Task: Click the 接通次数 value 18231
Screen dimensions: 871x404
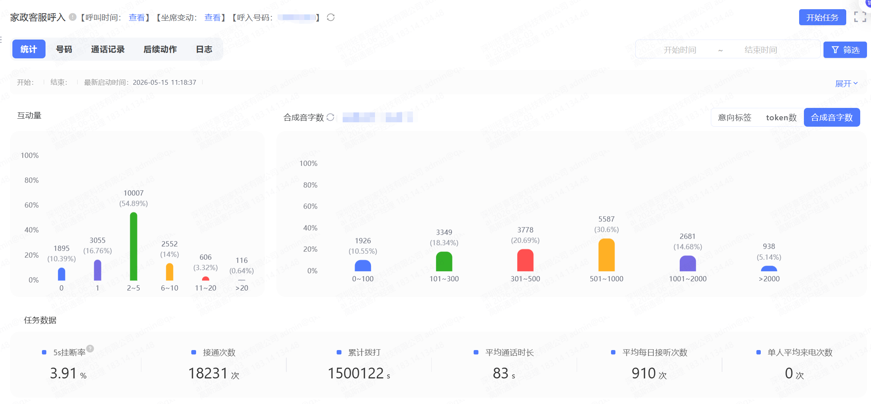Action: [208, 373]
